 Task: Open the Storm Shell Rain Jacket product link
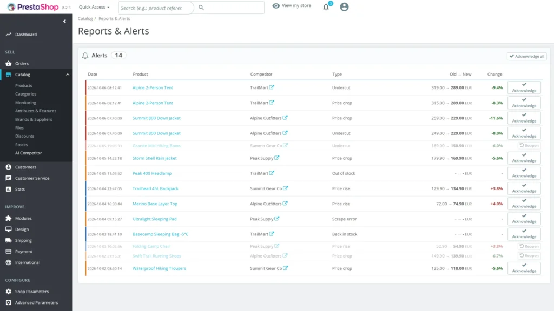pos(154,158)
